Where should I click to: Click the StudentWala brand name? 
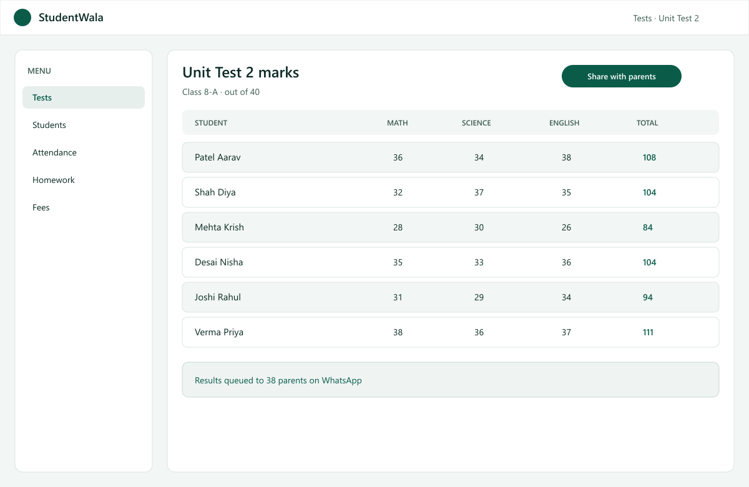click(x=71, y=17)
